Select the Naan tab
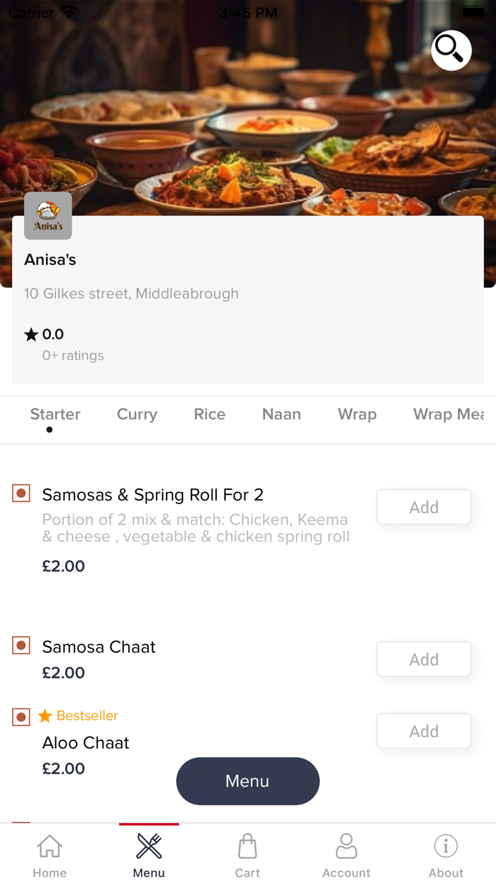 point(281,415)
